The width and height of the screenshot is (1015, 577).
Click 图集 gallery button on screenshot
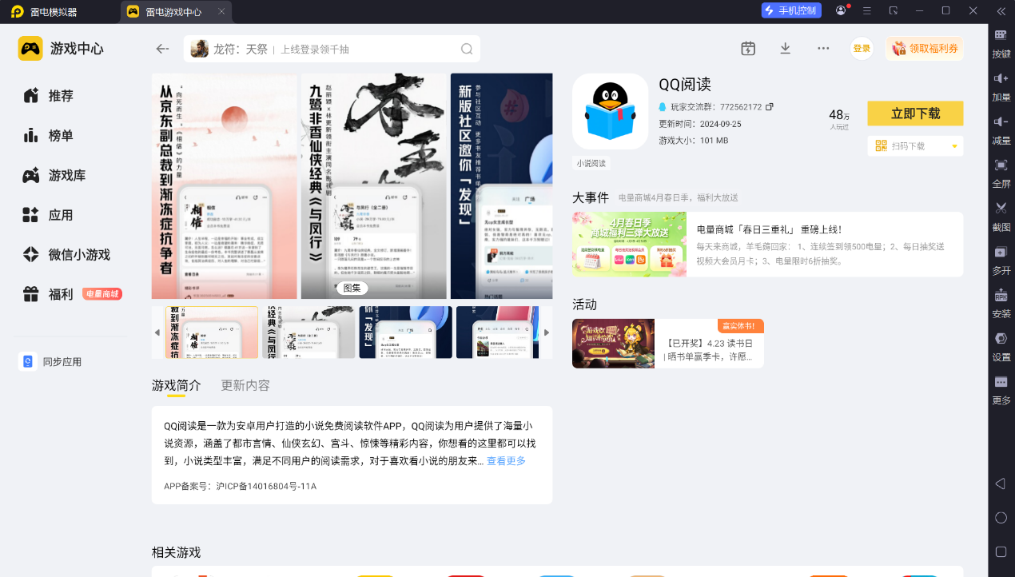pyautogui.click(x=352, y=288)
